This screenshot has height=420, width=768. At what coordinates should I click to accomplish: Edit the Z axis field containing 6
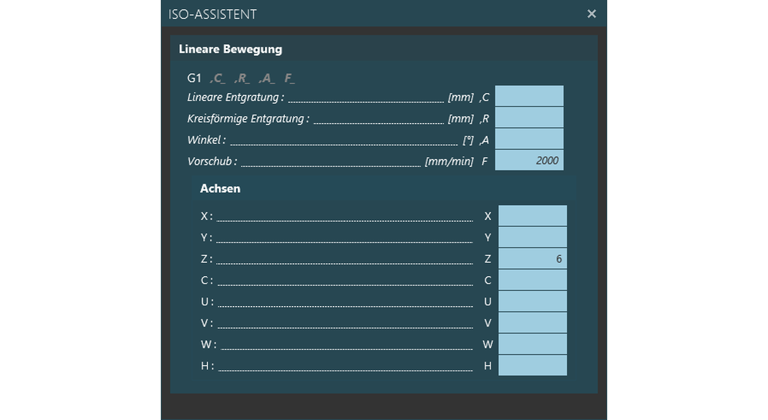(532, 259)
